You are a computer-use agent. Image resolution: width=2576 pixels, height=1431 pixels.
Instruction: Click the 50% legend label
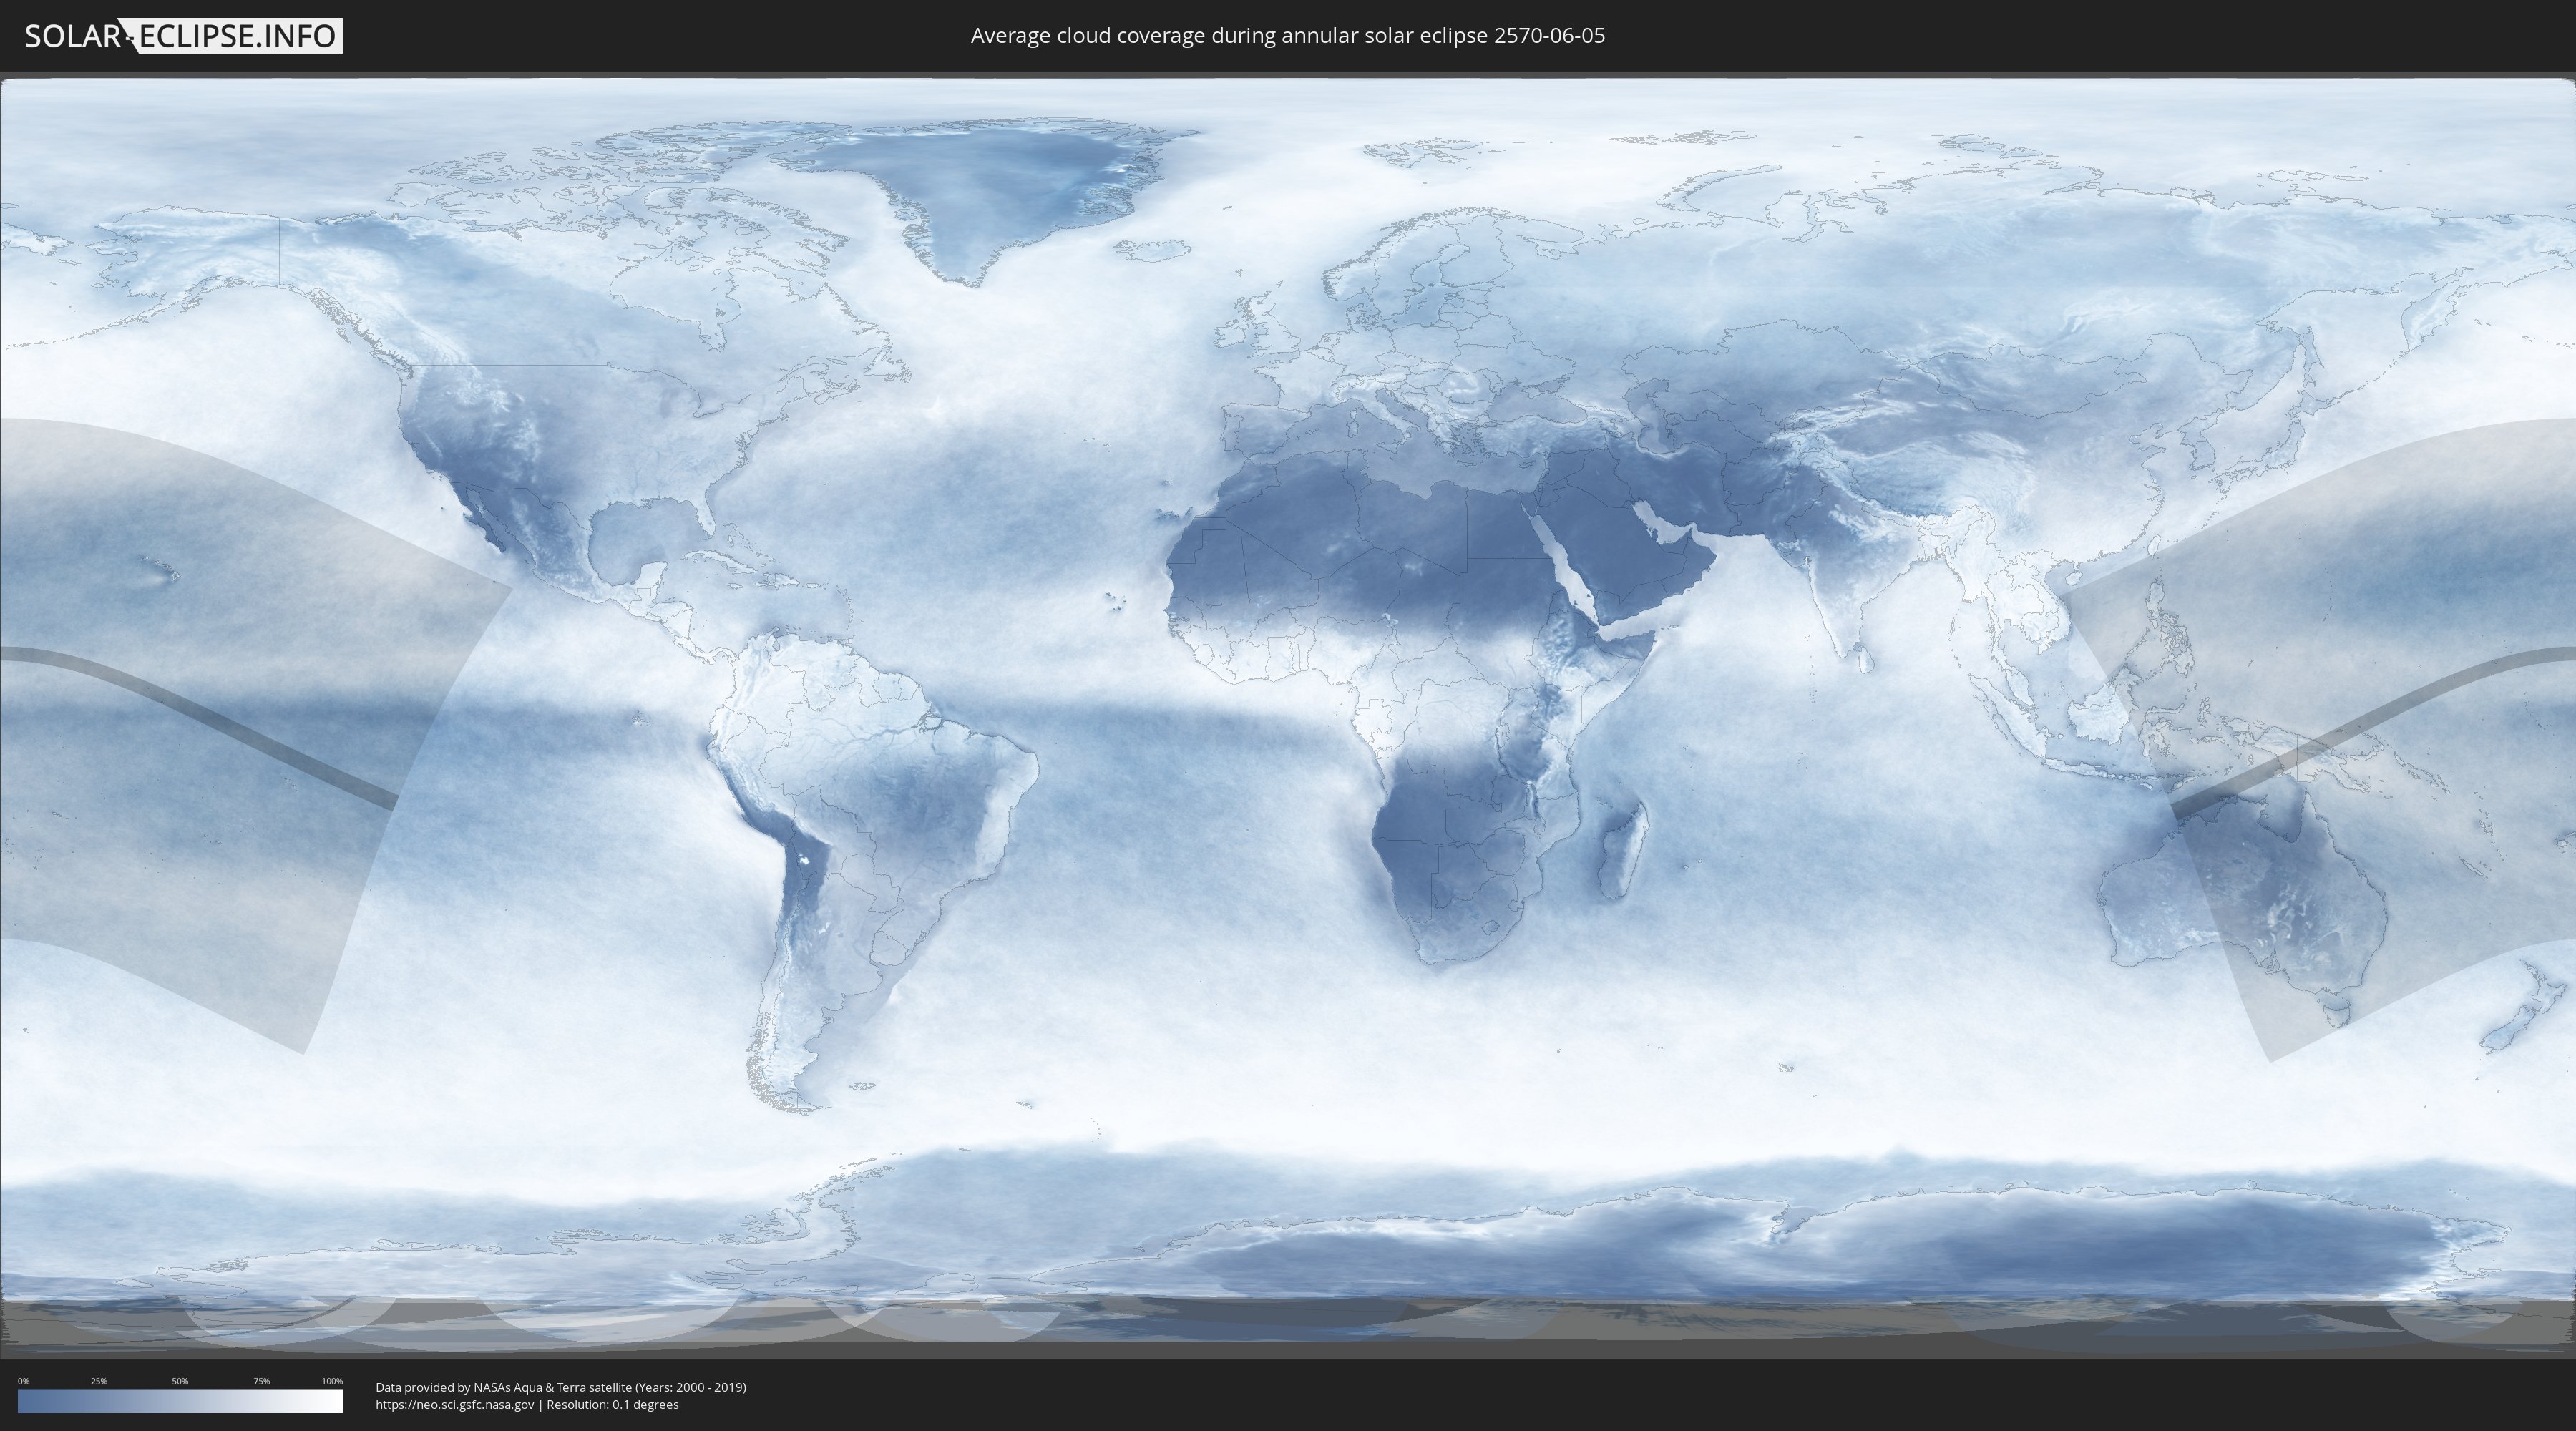click(180, 1381)
